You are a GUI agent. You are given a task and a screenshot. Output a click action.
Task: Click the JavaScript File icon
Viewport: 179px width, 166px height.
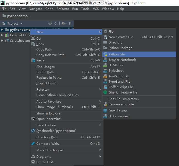(x=105, y=76)
